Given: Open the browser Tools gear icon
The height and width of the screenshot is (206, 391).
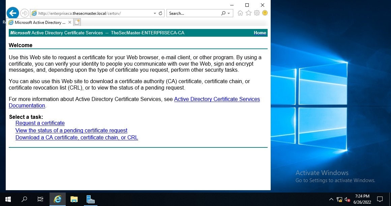Looking at the screenshot, I should [x=257, y=13].
